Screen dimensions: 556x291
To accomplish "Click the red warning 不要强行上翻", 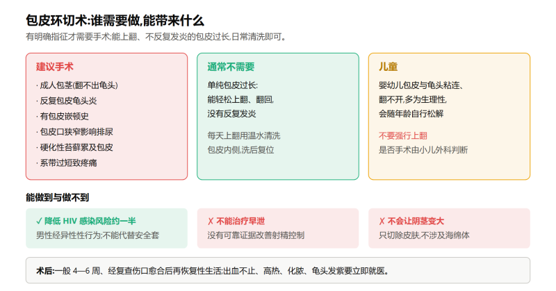I will [x=403, y=135].
